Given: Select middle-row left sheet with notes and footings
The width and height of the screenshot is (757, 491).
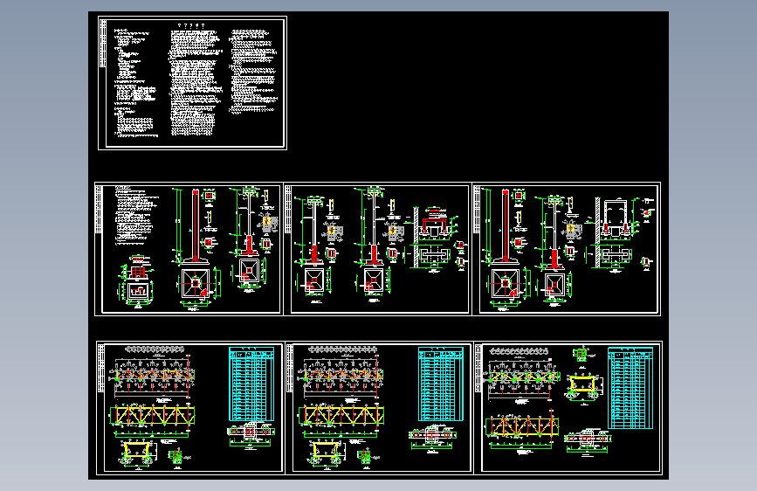Looking at the screenshot, I should coord(189,249).
